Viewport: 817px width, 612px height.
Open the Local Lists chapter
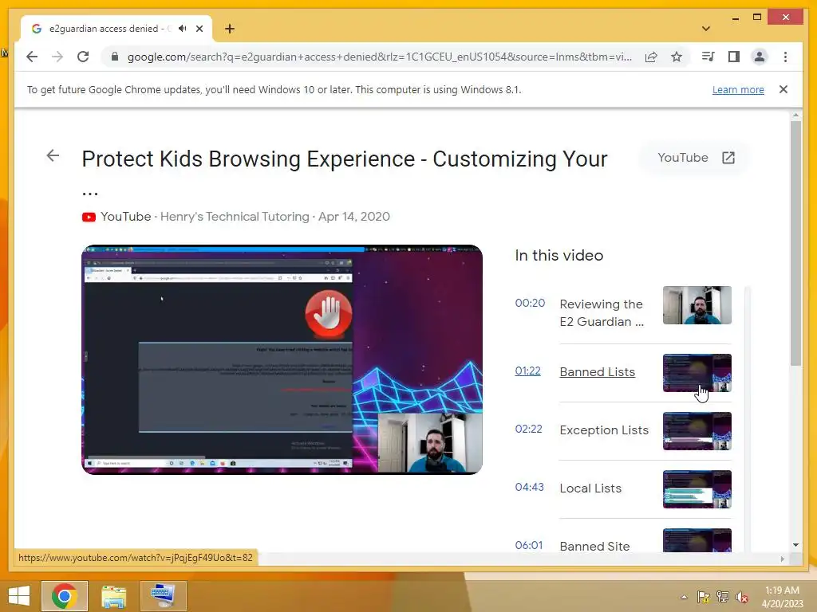click(x=590, y=488)
